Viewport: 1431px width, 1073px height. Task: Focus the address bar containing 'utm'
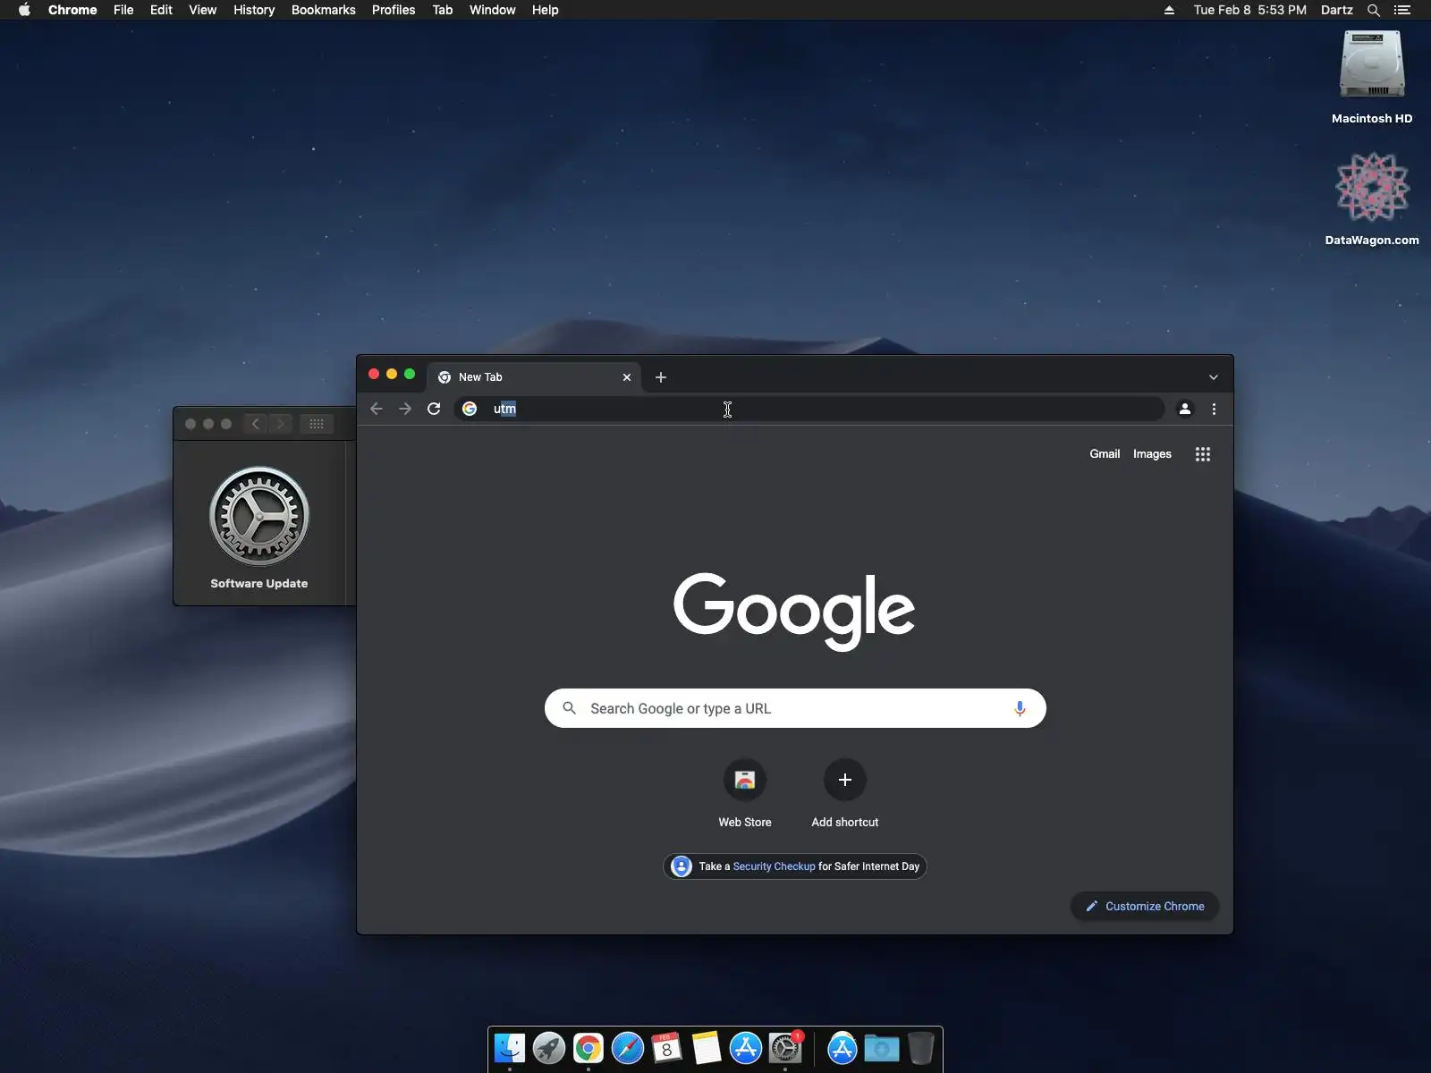point(809,409)
